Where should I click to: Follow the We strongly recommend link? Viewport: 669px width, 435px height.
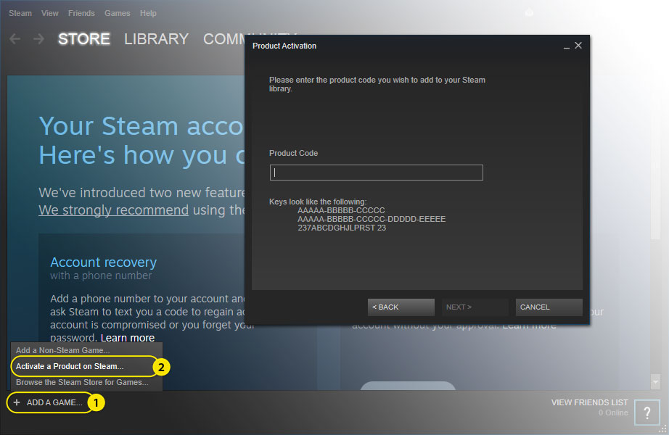(113, 210)
